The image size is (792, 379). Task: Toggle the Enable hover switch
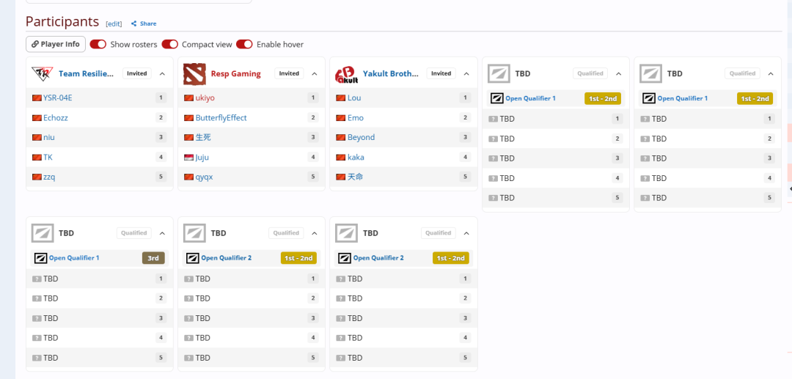coord(244,45)
